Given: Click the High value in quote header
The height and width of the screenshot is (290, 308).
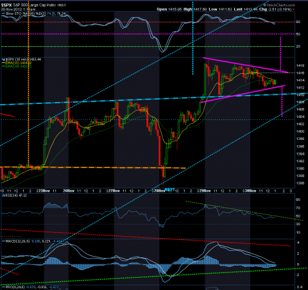Looking at the screenshot, I should point(200,10).
